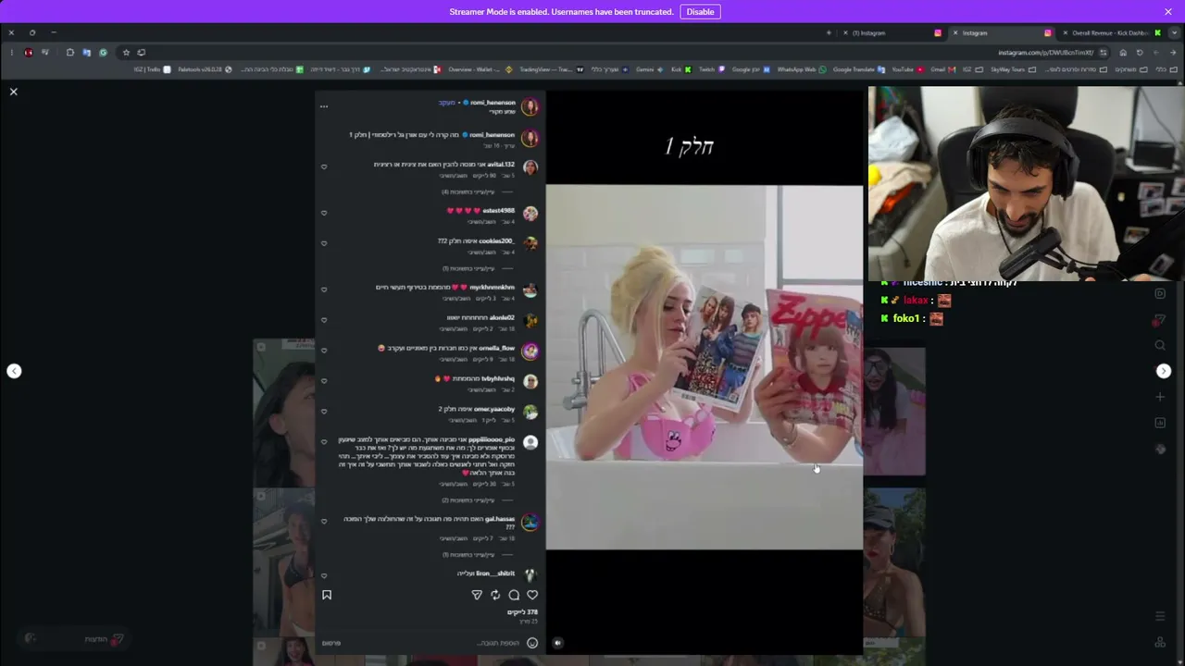
Task: Create a new post with the plus icon
Action: pyautogui.click(x=1160, y=397)
